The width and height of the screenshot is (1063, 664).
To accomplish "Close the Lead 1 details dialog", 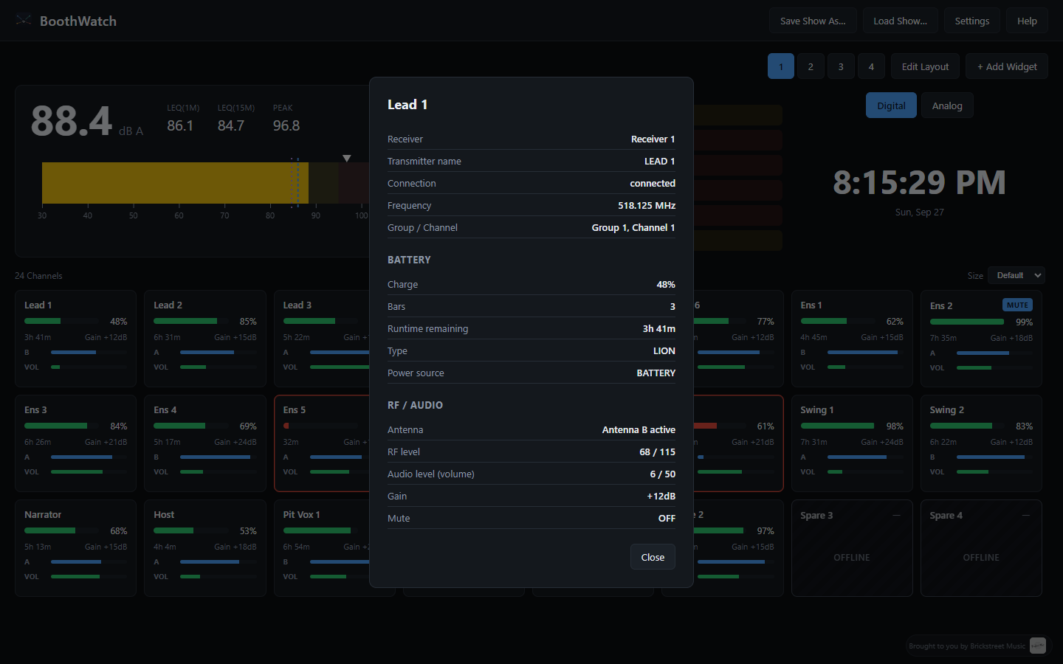I will (653, 557).
